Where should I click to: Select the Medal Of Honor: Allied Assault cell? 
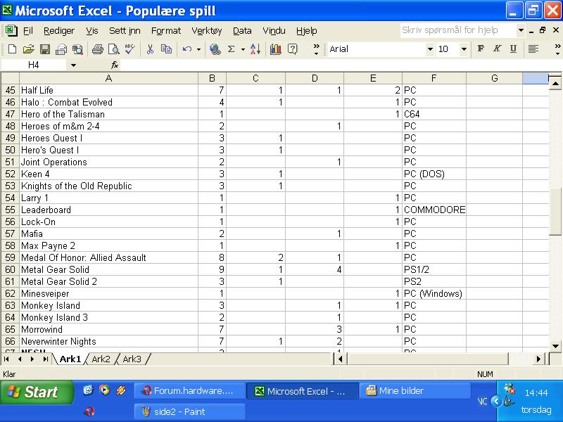pyautogui.click(x=108, y=257)
